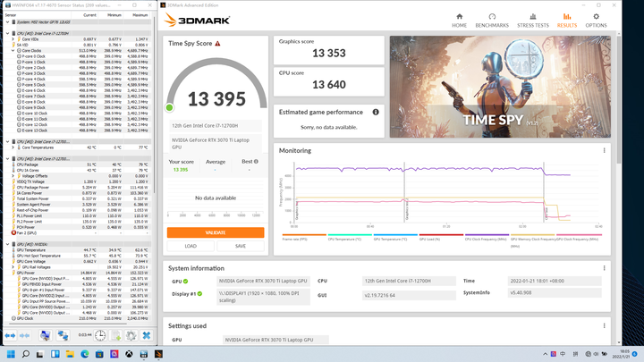Screen dimensions: 644x362
Task: Open HWiNFO sensor settings gear icon
Action: (131, 335)
